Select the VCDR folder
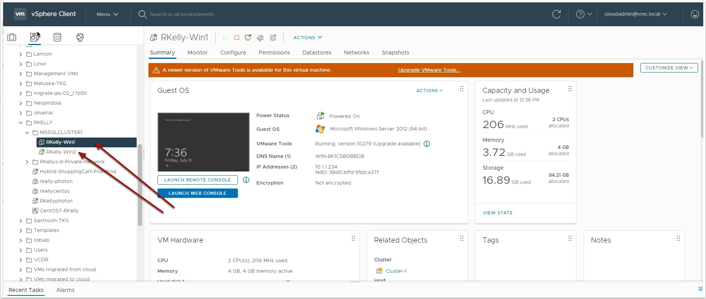 [x=41, y=260]
